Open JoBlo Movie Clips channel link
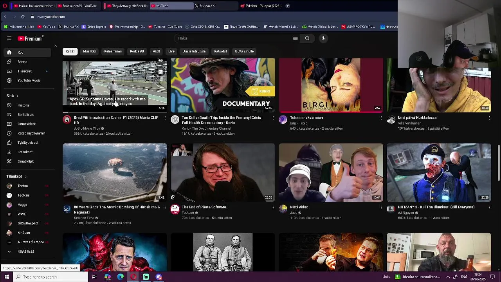 pyautogui.click(x=87, y=128)
